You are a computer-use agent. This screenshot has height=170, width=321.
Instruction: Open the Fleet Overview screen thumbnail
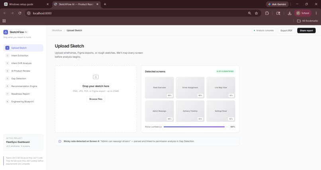tap(159, 88)
